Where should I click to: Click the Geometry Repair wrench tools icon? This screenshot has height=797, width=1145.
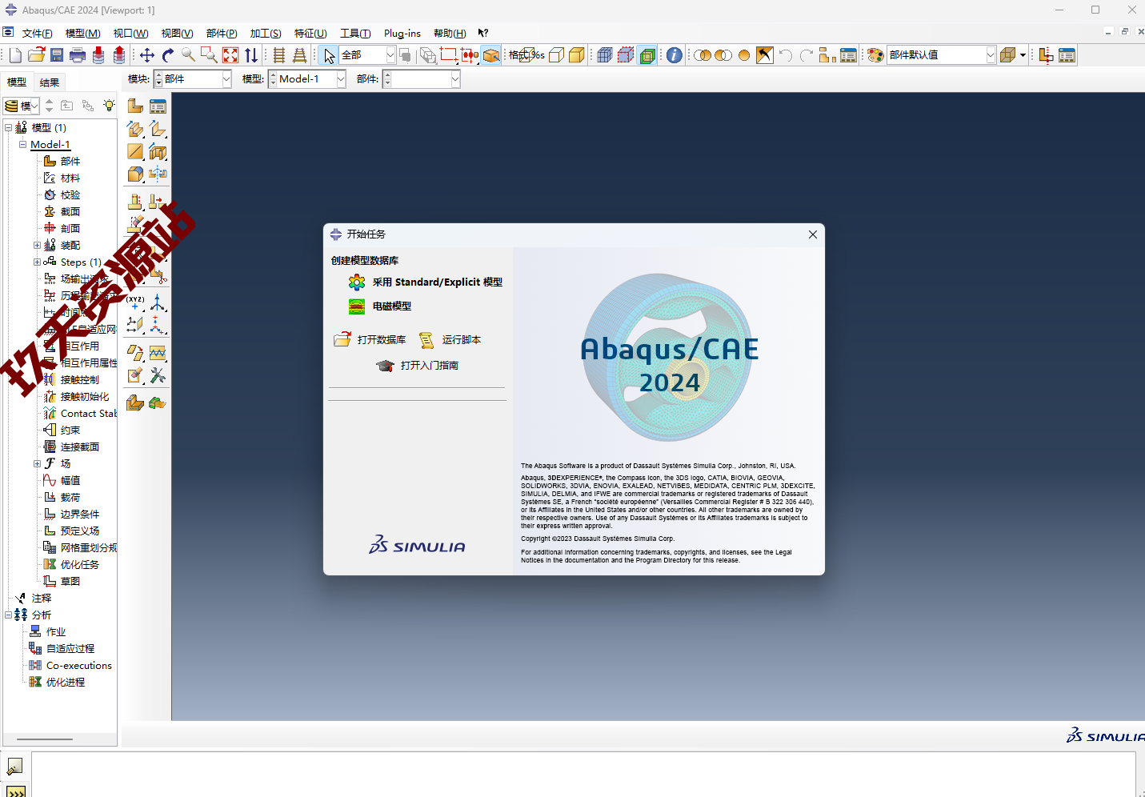(158, 375)
